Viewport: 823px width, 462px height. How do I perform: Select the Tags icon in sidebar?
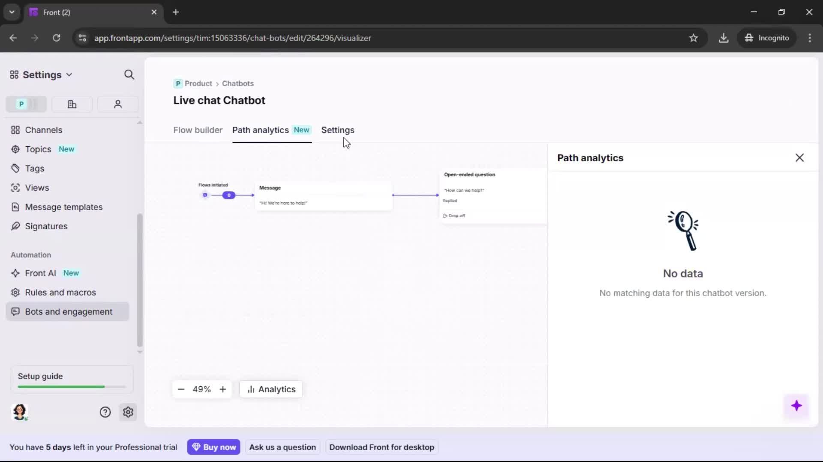click(15, 168)
